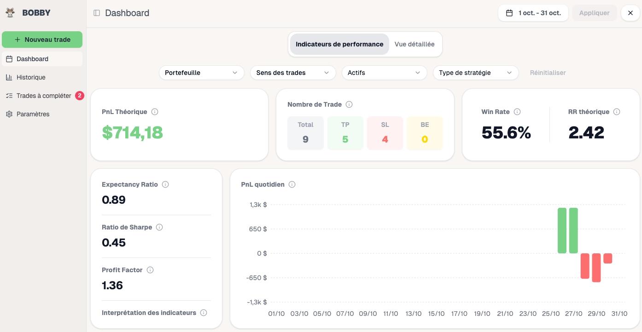Open Paramètres from the sidebar
The image size is (642, 332).
point(33,114)
